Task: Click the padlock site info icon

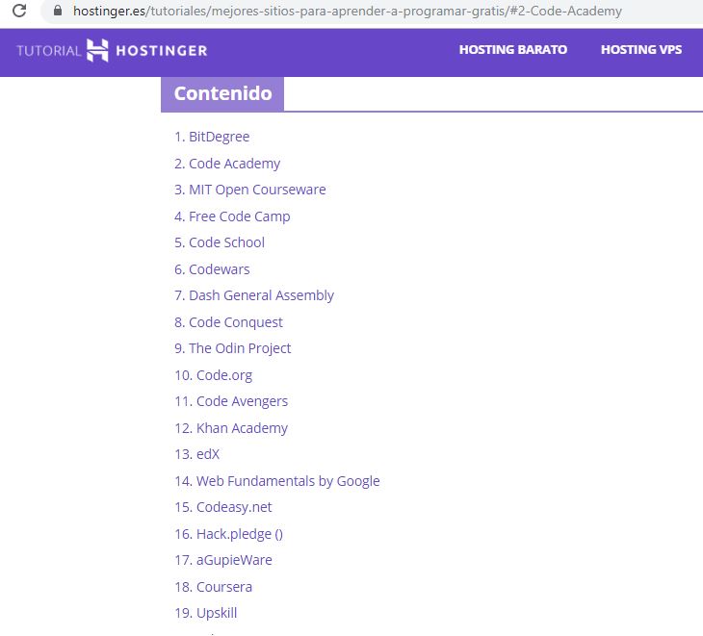Action: (58, 11)
